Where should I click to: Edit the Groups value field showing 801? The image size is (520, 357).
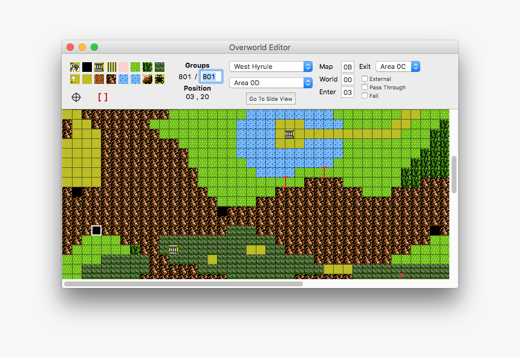click(210, 76)
